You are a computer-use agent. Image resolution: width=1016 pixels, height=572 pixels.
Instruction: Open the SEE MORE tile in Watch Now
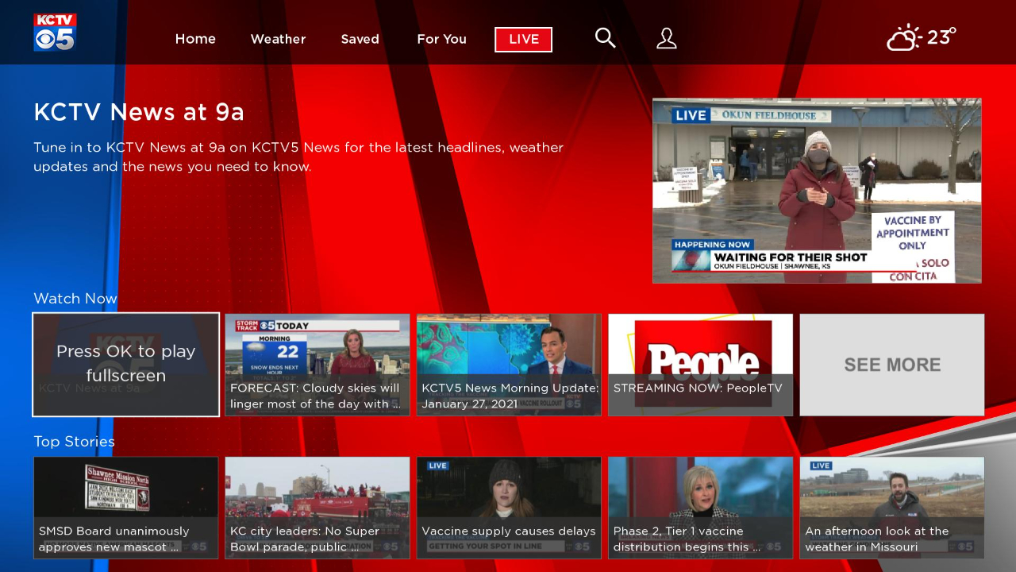point(891,364)
